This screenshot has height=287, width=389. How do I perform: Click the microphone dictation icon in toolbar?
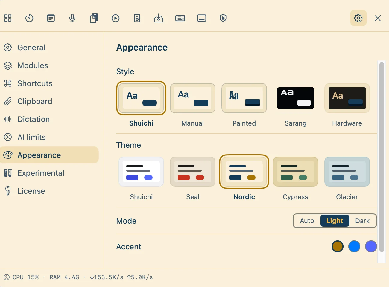pyautogui.click(x=72, y=18)
